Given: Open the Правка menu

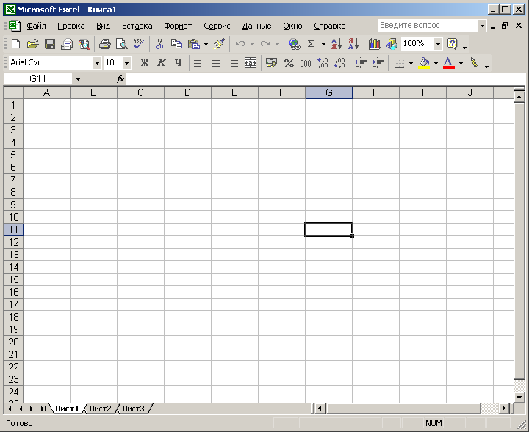Looking at the screenshot, I should (x=71, y=26).
